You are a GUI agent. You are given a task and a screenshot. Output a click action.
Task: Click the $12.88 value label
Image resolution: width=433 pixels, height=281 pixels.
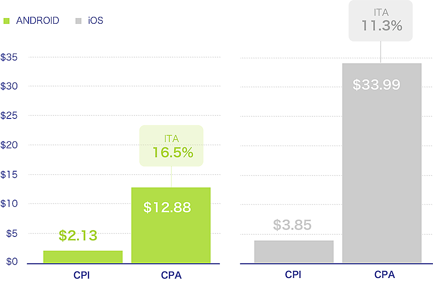167,208
